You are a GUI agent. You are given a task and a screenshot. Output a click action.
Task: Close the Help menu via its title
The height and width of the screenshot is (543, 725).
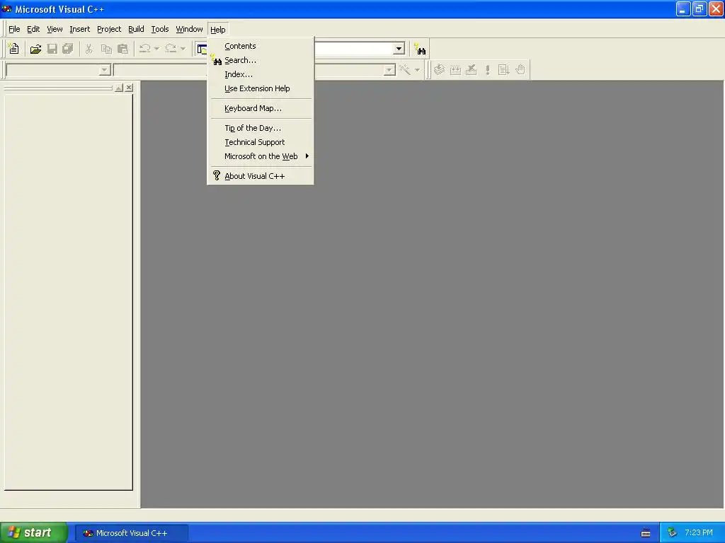pyautogui.click(x=218, y=30)
